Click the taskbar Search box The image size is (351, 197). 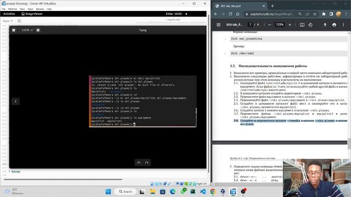(125, 192)
